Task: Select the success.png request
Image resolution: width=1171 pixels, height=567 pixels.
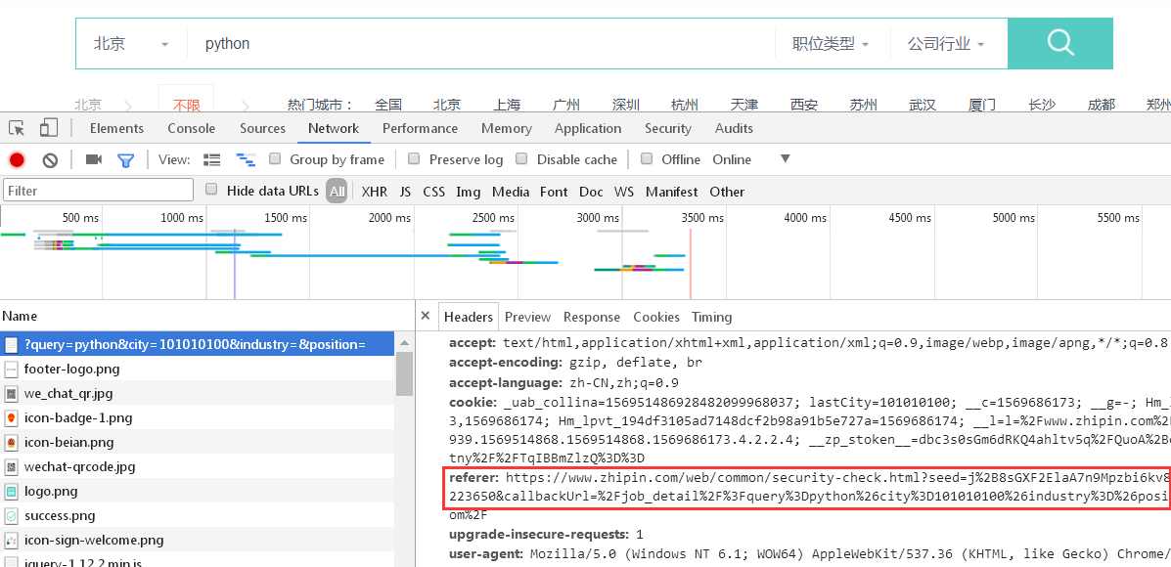Action: pos(198,515)
